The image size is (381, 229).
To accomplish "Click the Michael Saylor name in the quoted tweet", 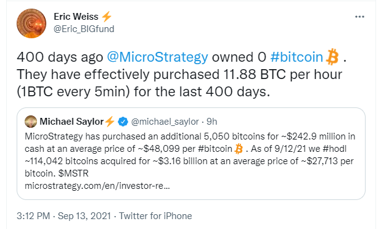I will click(72, 122).
